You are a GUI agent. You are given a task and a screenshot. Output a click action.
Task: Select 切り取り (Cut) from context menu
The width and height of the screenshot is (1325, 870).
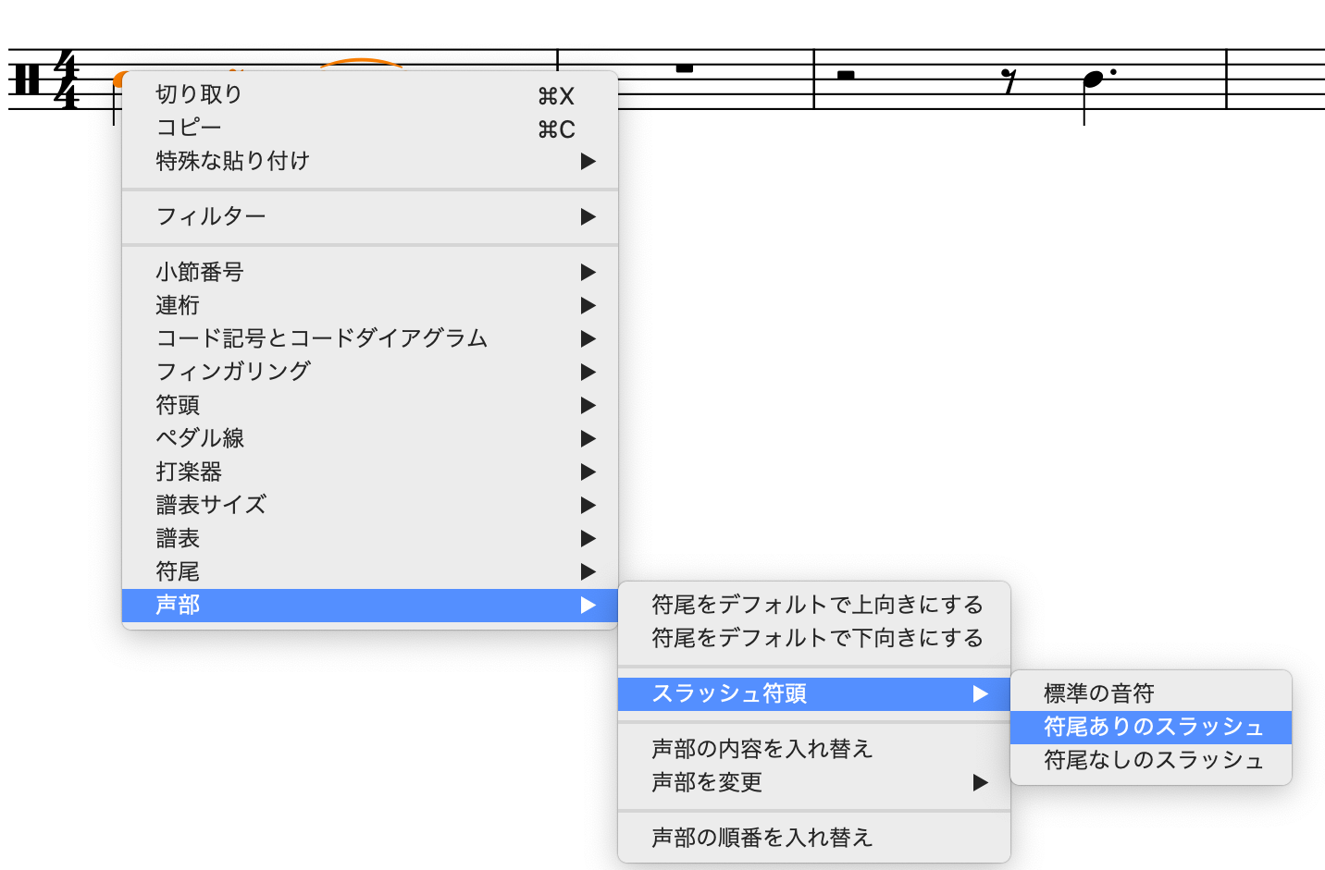point(199,94)
